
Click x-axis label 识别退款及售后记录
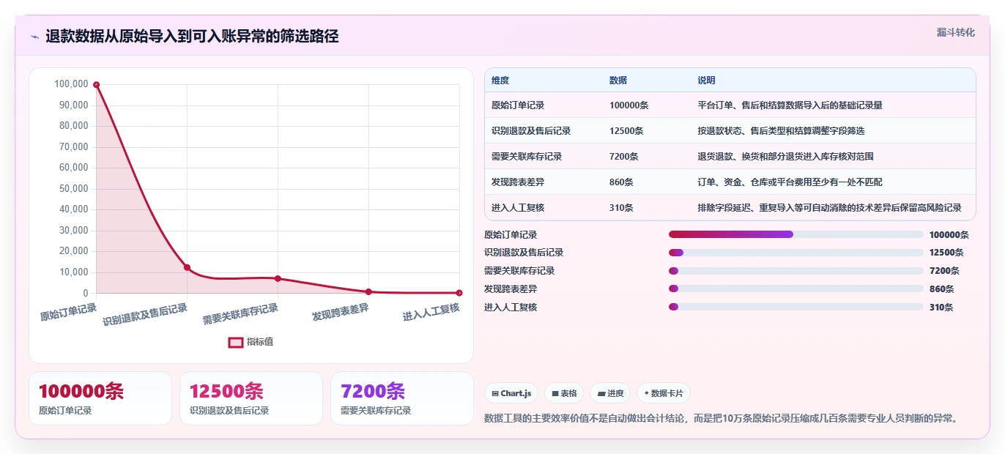point(145,314)
